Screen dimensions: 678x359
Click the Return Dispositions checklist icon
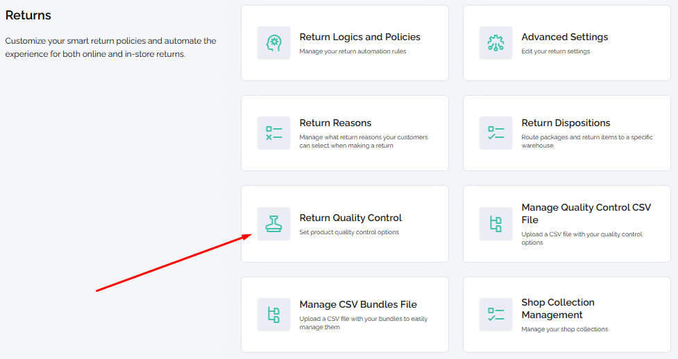495,133
